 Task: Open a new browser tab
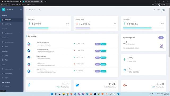(45, 2)
